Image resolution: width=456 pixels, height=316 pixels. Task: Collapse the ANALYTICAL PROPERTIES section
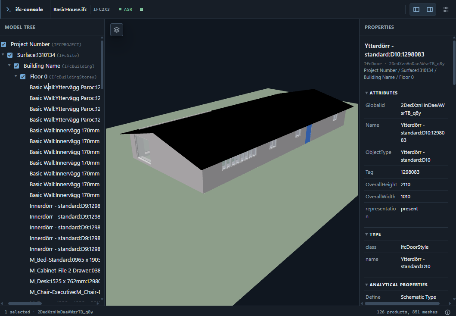coord(367,285)
